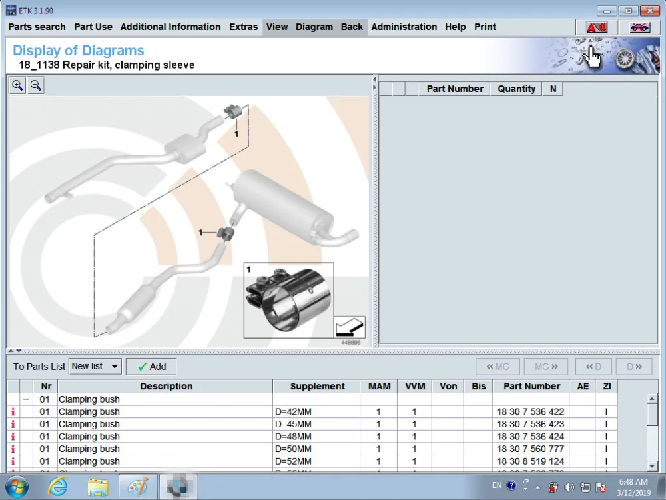Select part number 18 30 7 560 777

[530, 449]
